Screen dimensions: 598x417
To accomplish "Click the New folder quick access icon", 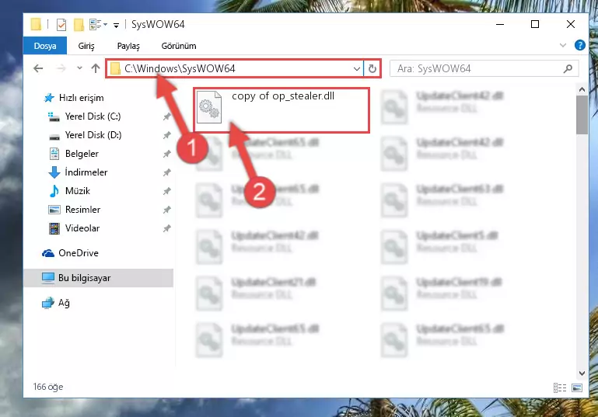I will [x=79, y=25].
